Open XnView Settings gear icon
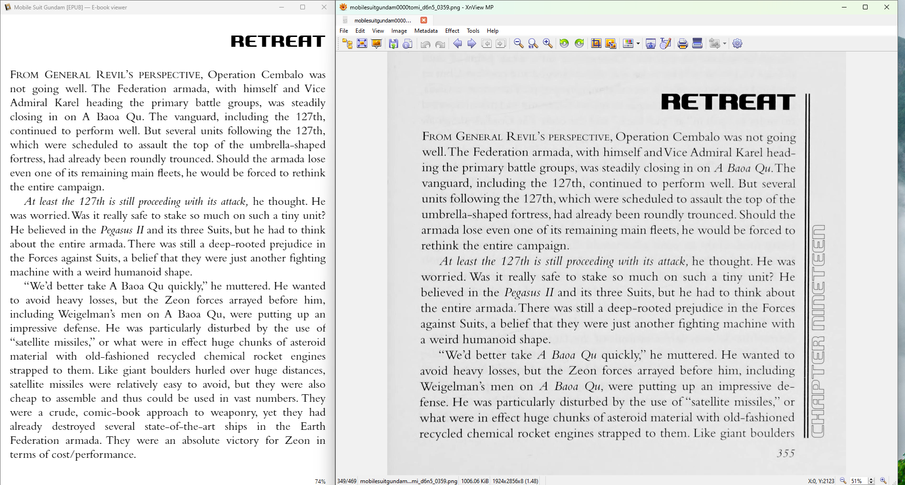The width and height of the screenshot is (905, 485). click(738, 43)
